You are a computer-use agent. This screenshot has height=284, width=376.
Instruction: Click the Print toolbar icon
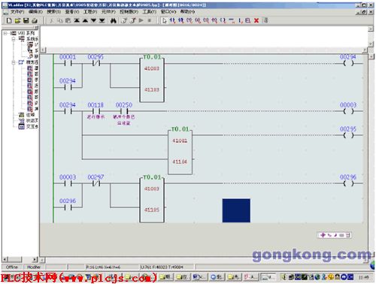tap(35, 20)
